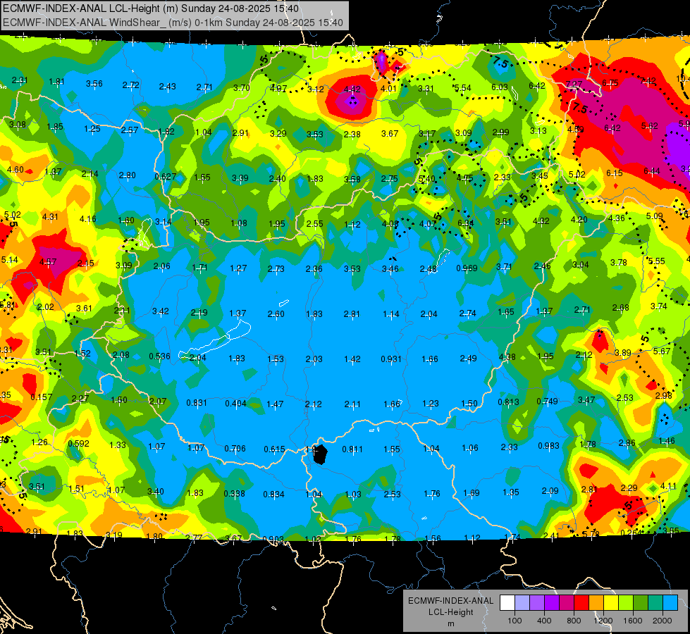
Task: Click the wind shear value 4.57
Action: pyautogui.click(x=48, y=262)
